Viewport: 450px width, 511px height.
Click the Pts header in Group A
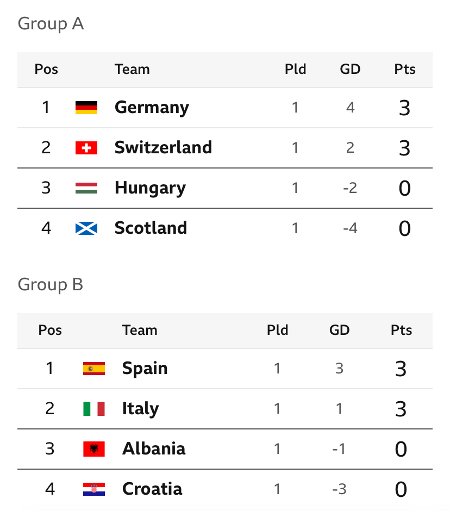[x=405, y=69]
